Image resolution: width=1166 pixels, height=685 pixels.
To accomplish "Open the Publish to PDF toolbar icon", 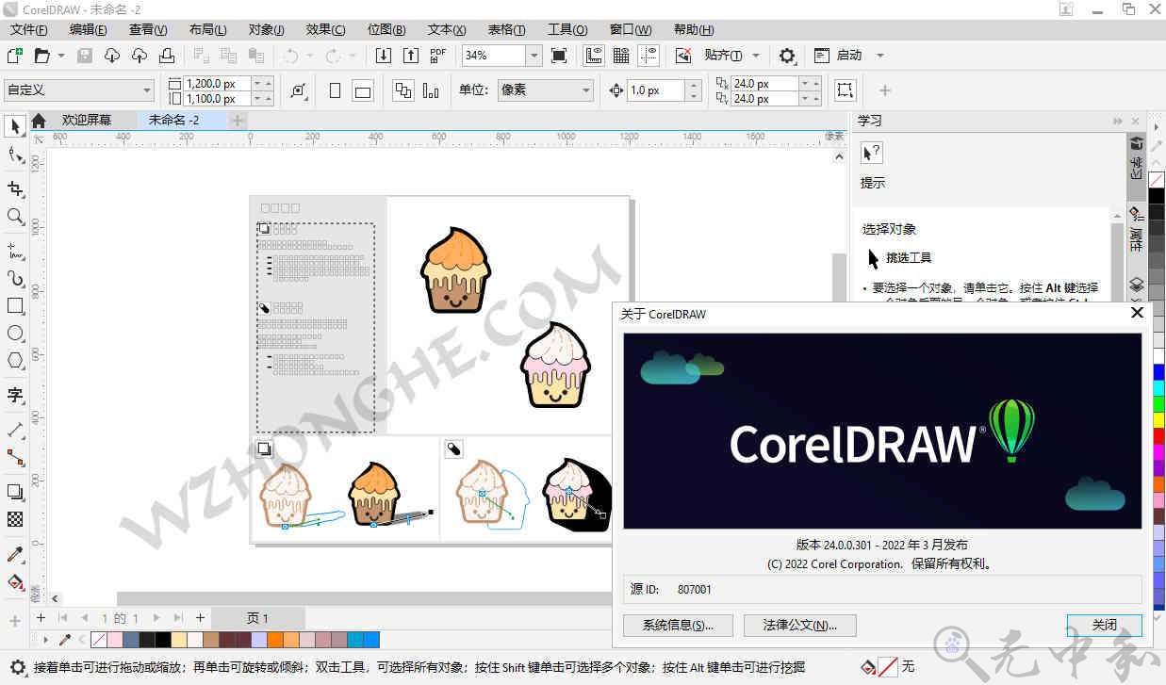I will [x=435, y=55].
